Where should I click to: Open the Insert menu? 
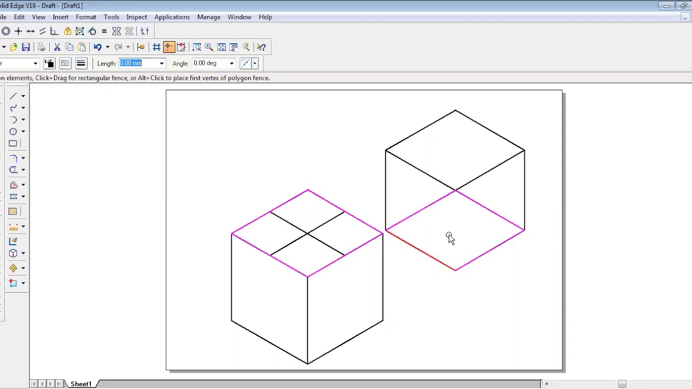pyautogui.click(x=61, y=17)
